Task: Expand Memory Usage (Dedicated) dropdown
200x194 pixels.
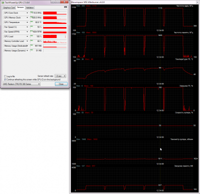Action: (x=27, y=45)
